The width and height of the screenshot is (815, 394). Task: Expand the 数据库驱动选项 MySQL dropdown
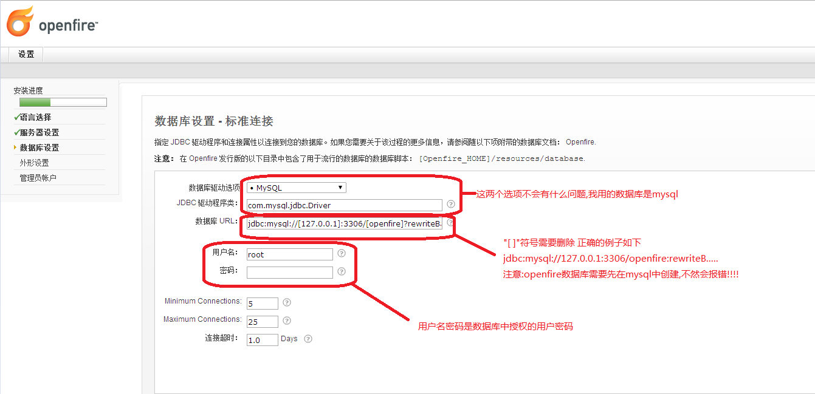point(297,188)
